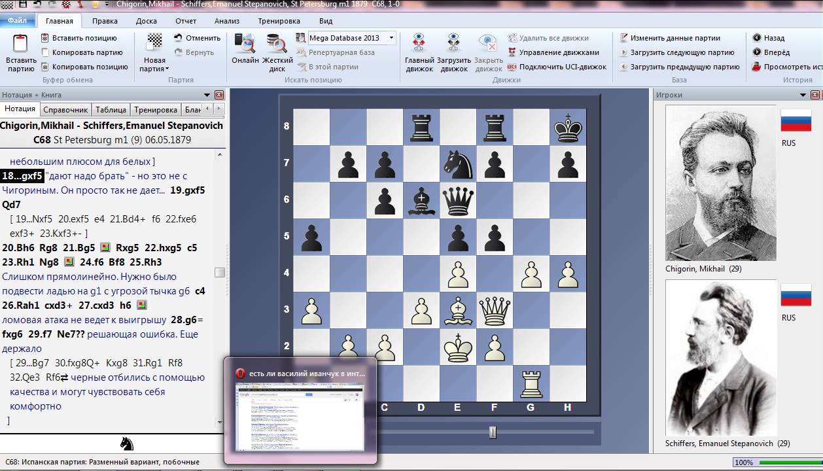Close the Нотация + Книга panel
Image resolution: width=823 pixels, height=471 pixels.
point(219,95)
